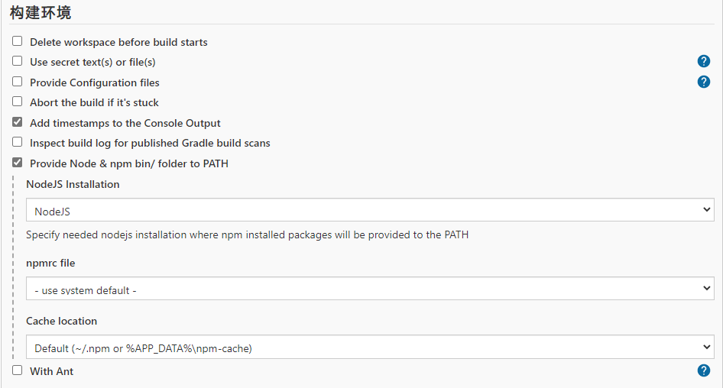
Task: Open help for Use secret text(s) or file(s)
Action: tap(704, 62)
